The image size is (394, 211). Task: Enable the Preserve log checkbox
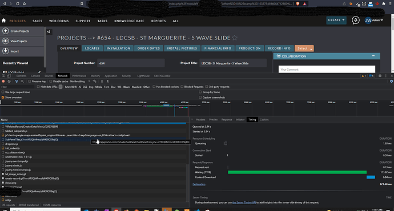(29, 82)
